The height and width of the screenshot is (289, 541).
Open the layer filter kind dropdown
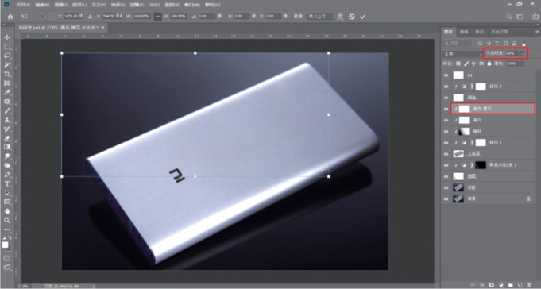coord(457,43)
